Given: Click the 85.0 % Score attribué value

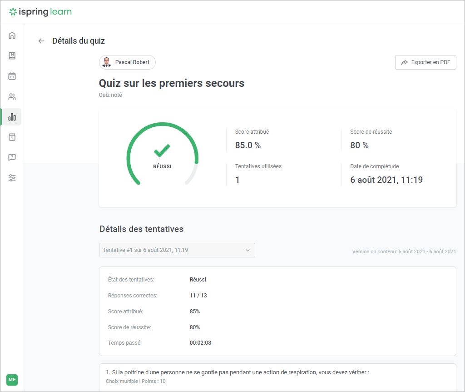Looking at the screenshot, I should coord(248,146).
